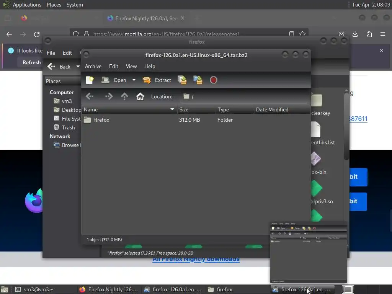392x294 pixels.
Task: Select Desktop in Places sidebar
Action: click(x=67, y=110)
